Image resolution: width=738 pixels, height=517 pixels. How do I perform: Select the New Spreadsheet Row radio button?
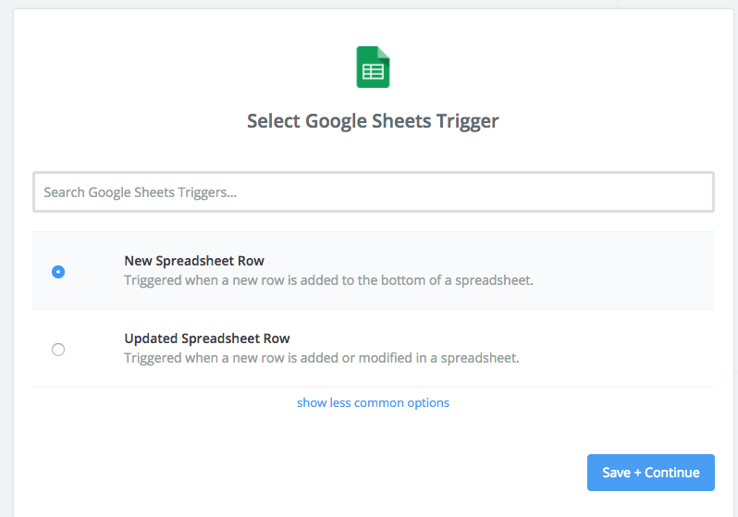pos(58,272)
